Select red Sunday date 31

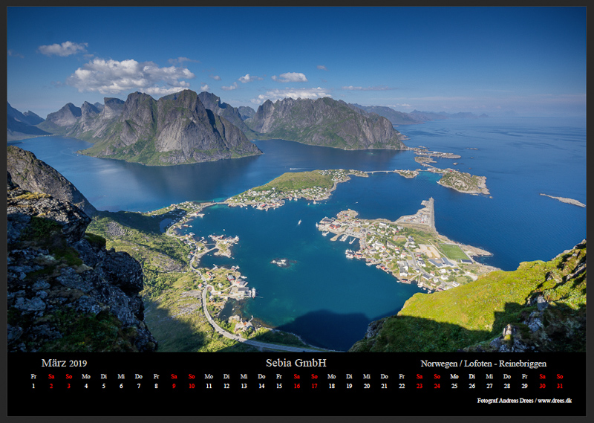click(560, 386)
